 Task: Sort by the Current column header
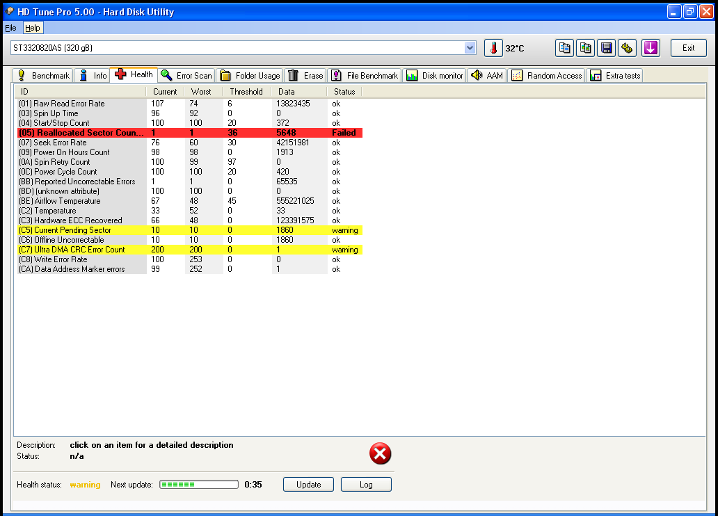click(x=165, y=92)
